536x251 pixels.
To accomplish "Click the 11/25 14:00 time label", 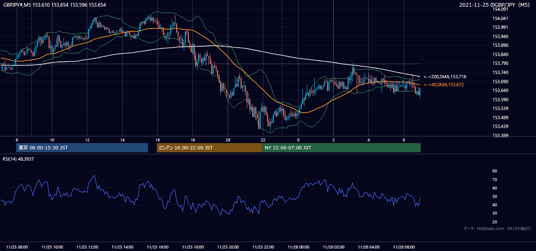I will (122, 247).
